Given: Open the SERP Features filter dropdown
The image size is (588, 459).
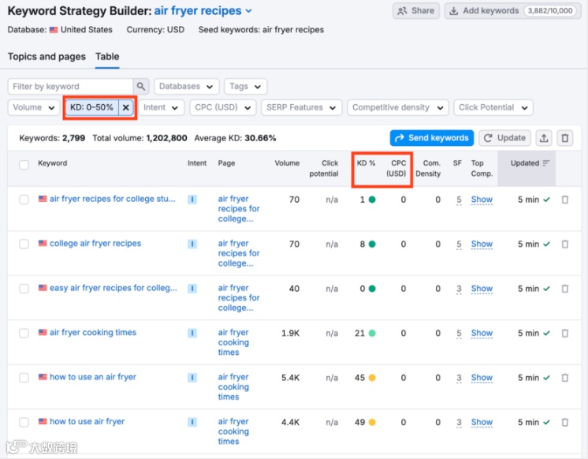Looking at the screenshot, I should 302,108.
